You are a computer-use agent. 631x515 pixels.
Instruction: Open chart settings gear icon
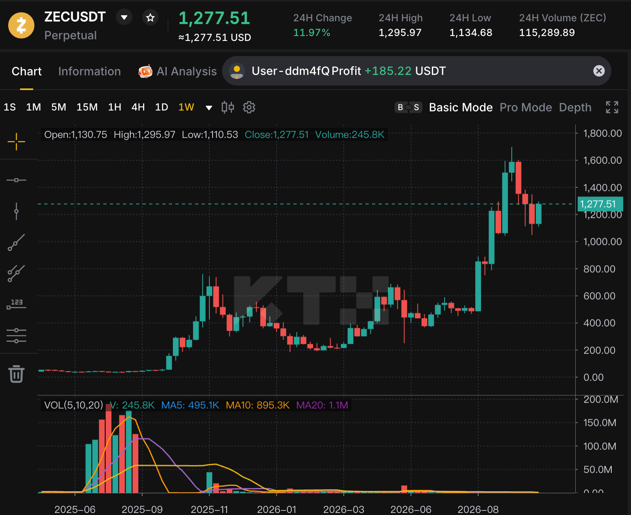tap(249, 107)
